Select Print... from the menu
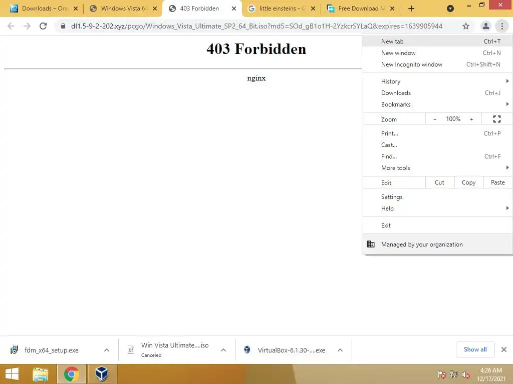 (x=437, y=133)
